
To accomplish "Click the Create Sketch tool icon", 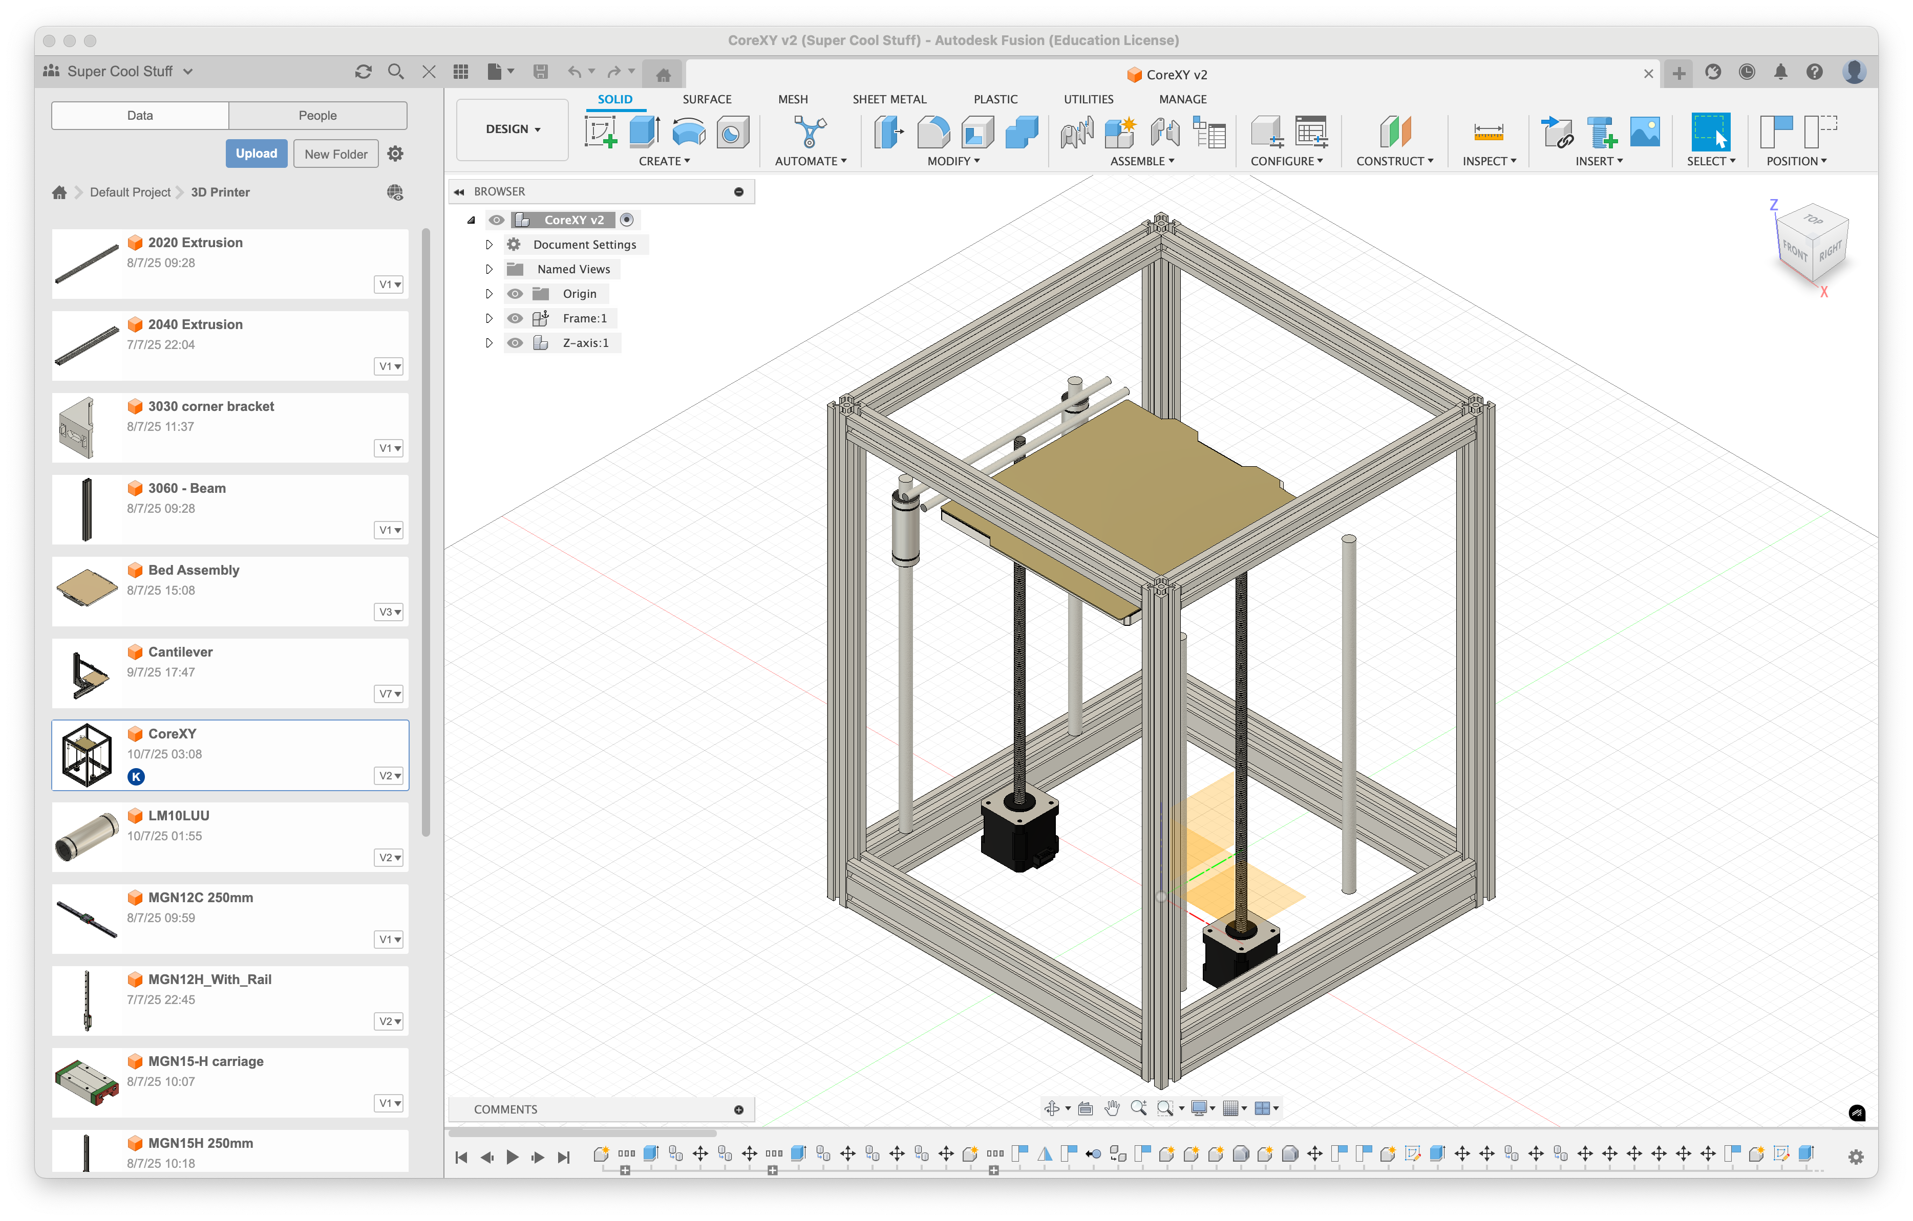I will coord(601,132).
